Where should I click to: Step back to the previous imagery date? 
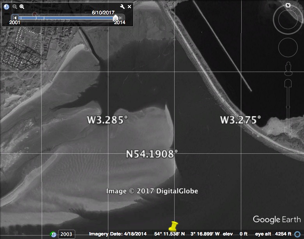point(15,18)
